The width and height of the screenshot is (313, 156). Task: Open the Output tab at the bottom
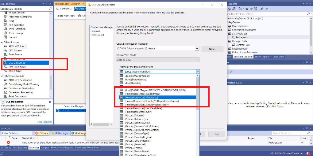pos(45,148)
